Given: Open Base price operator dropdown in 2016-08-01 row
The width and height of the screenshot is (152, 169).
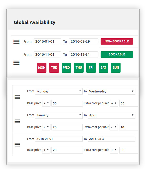Looking at the screenshot, I should [46, 150].
